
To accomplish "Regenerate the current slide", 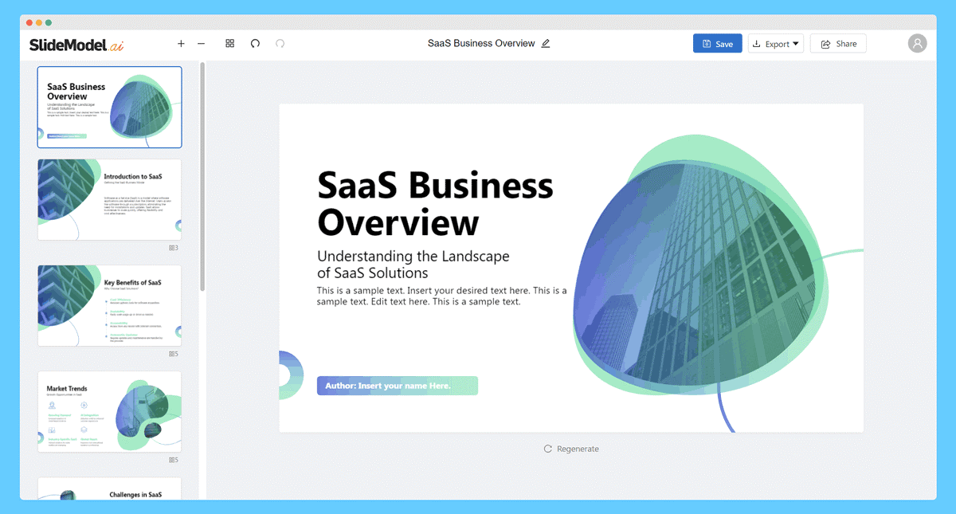I will pos(571,449).
